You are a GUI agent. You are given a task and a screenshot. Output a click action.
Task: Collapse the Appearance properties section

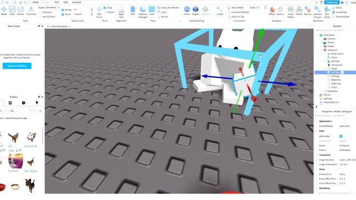coord(317,121)
